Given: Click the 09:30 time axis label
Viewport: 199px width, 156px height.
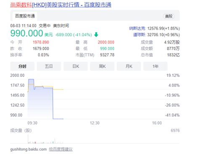Looking at the screenshot, I should 32,123.
